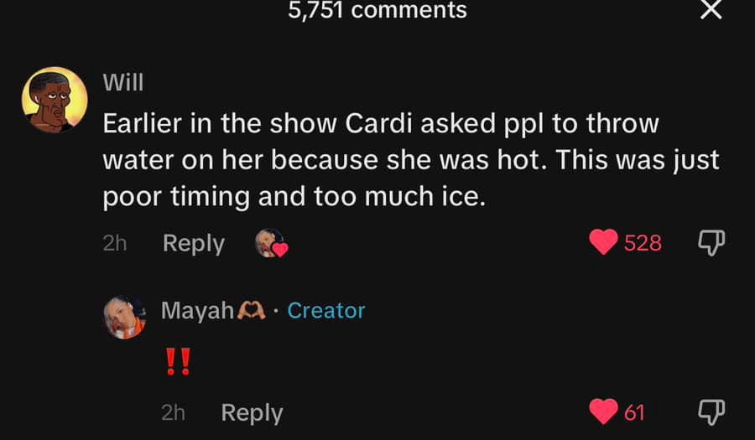The width and height of the screenshot is (755, 440).
Task: Dislike Mayah's reply with the thumbs-down icon
Action: click(x=711, y=412)
